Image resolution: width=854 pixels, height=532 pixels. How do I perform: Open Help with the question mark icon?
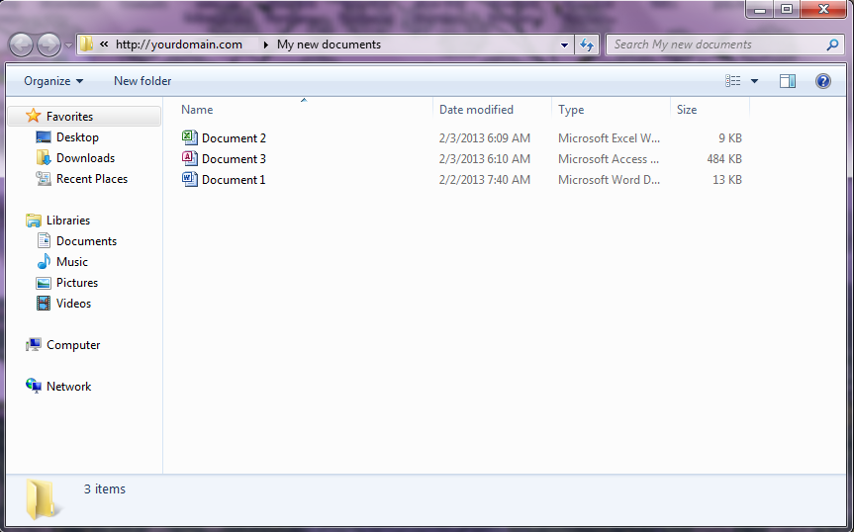823,81
